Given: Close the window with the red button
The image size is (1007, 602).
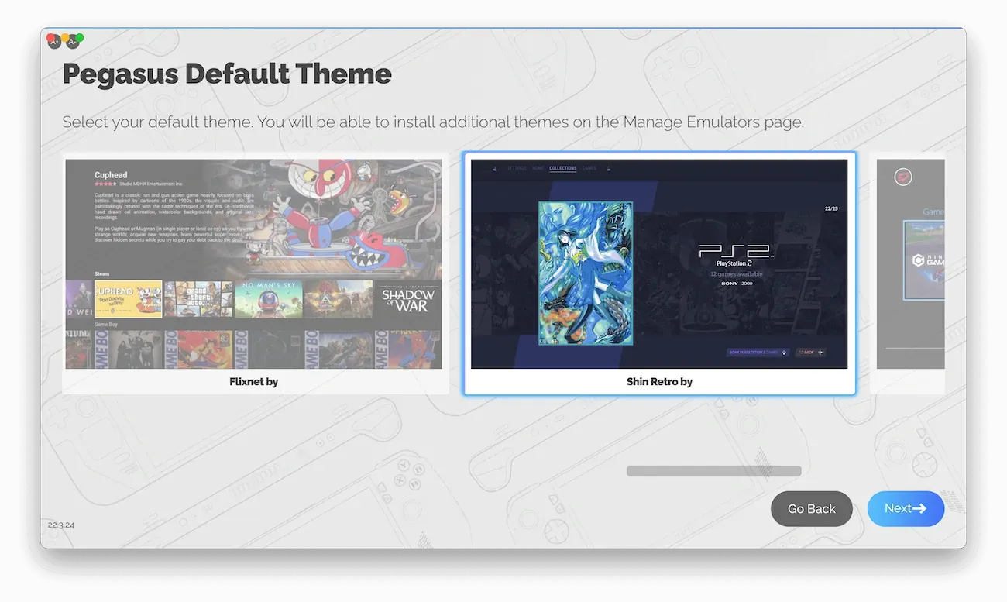Looking at the screenshot, I should pos(50,37).
